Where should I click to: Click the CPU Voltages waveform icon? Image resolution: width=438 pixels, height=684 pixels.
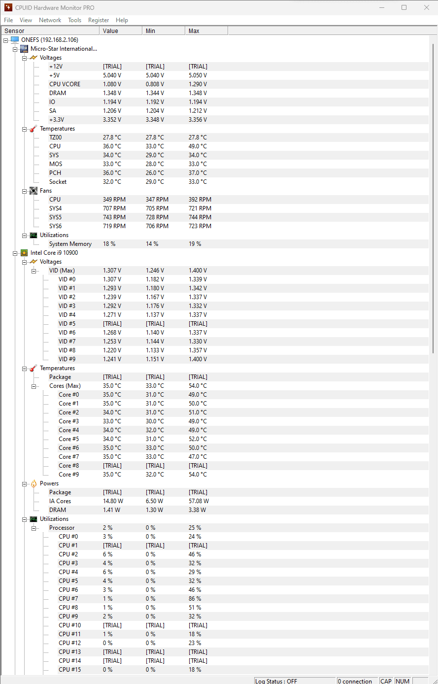[x=34, y=262]
